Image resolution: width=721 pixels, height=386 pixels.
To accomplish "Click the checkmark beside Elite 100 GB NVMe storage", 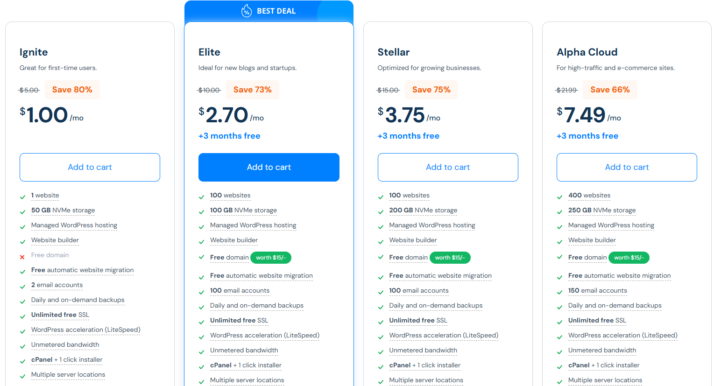I will [x=202, y=212].
